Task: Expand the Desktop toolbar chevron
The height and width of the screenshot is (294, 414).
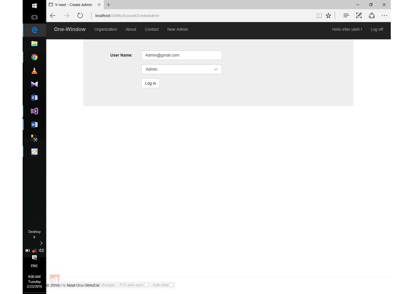Action: (x=35, y=237)
